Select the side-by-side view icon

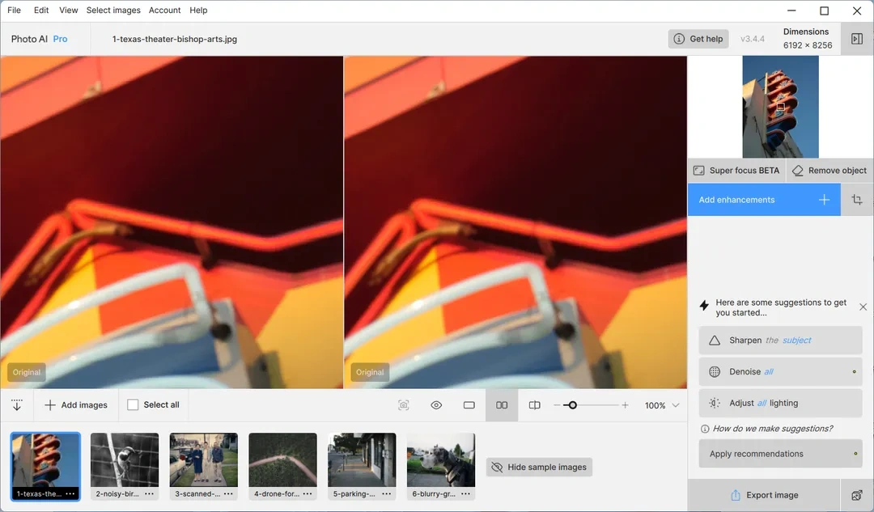click(502, 405)
